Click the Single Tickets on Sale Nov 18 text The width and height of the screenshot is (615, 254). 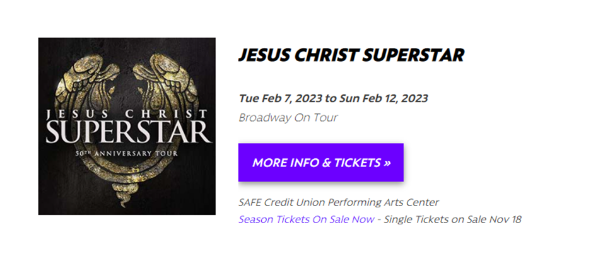452,219
